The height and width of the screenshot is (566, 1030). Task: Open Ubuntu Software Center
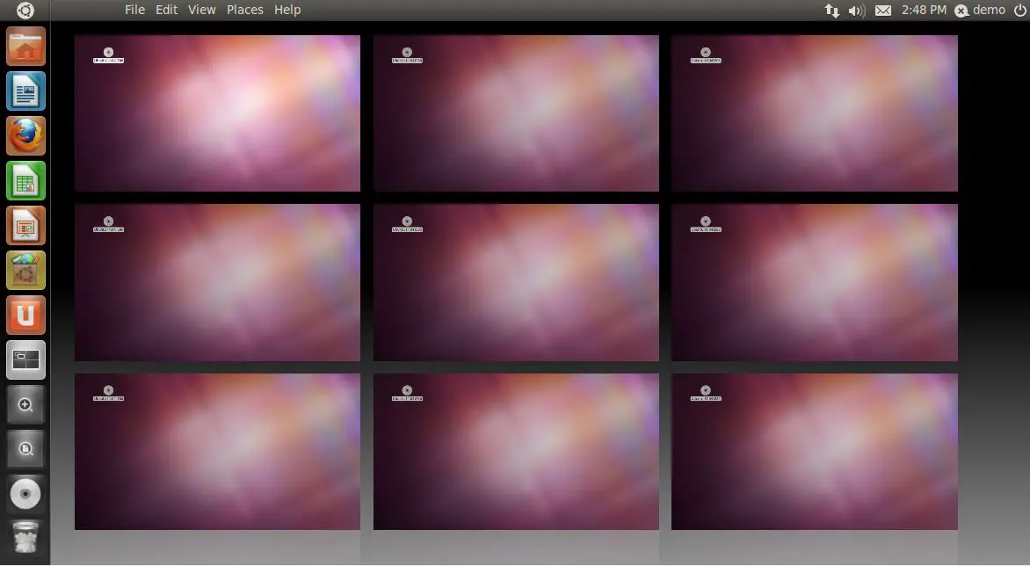click(x=25, y=271)
